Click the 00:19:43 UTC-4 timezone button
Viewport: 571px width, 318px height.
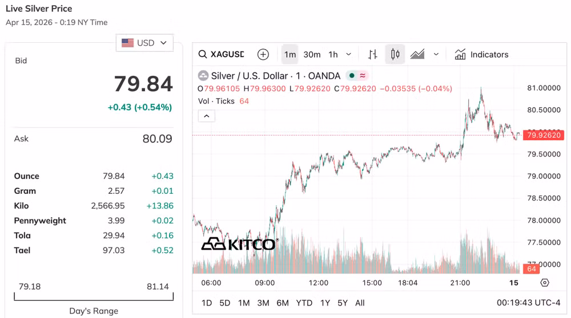click(528, 303)
